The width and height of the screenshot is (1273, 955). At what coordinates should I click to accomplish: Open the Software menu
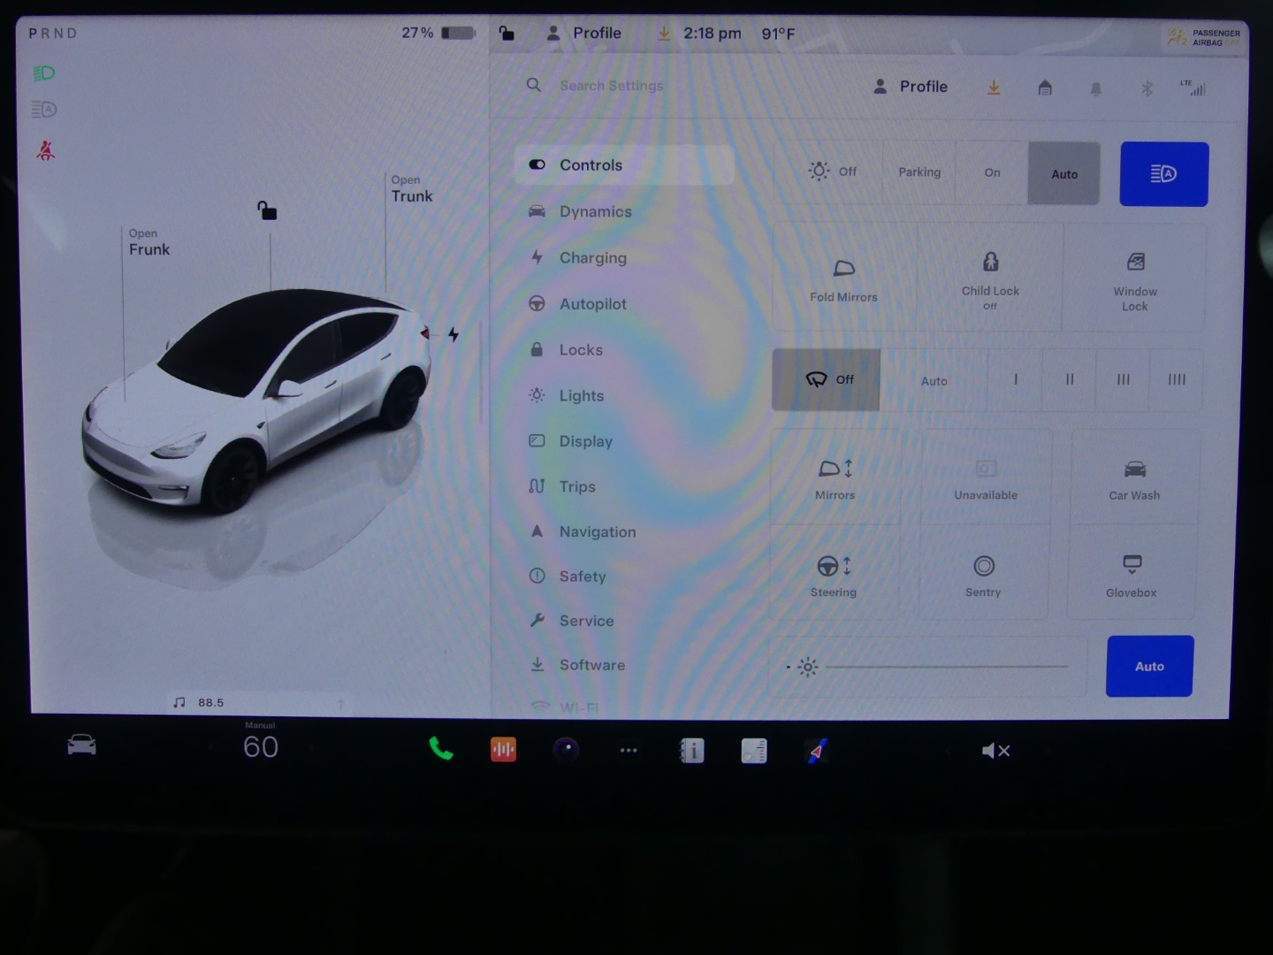click(576, 664)
